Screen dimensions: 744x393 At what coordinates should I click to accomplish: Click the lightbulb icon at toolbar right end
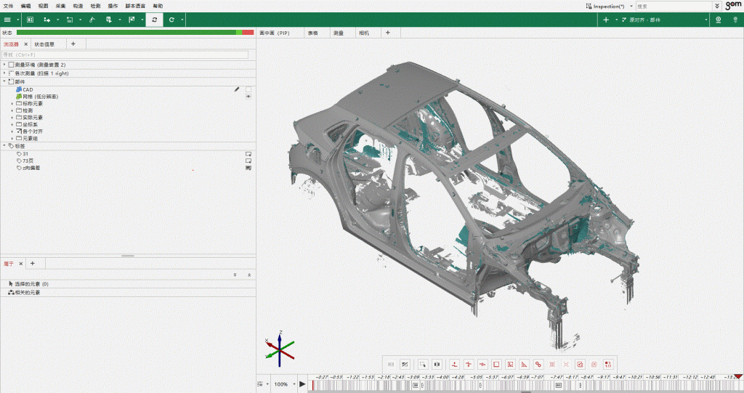(734, 20)
